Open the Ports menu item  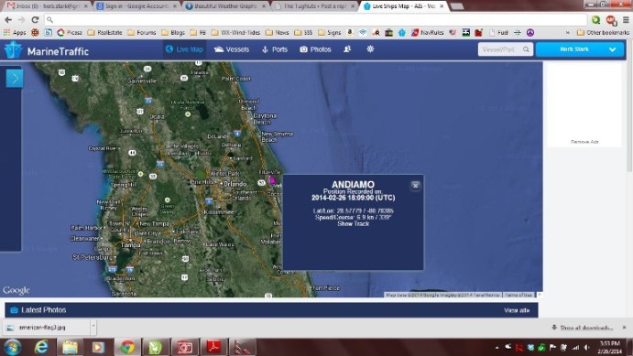click(x=275, y=49)
